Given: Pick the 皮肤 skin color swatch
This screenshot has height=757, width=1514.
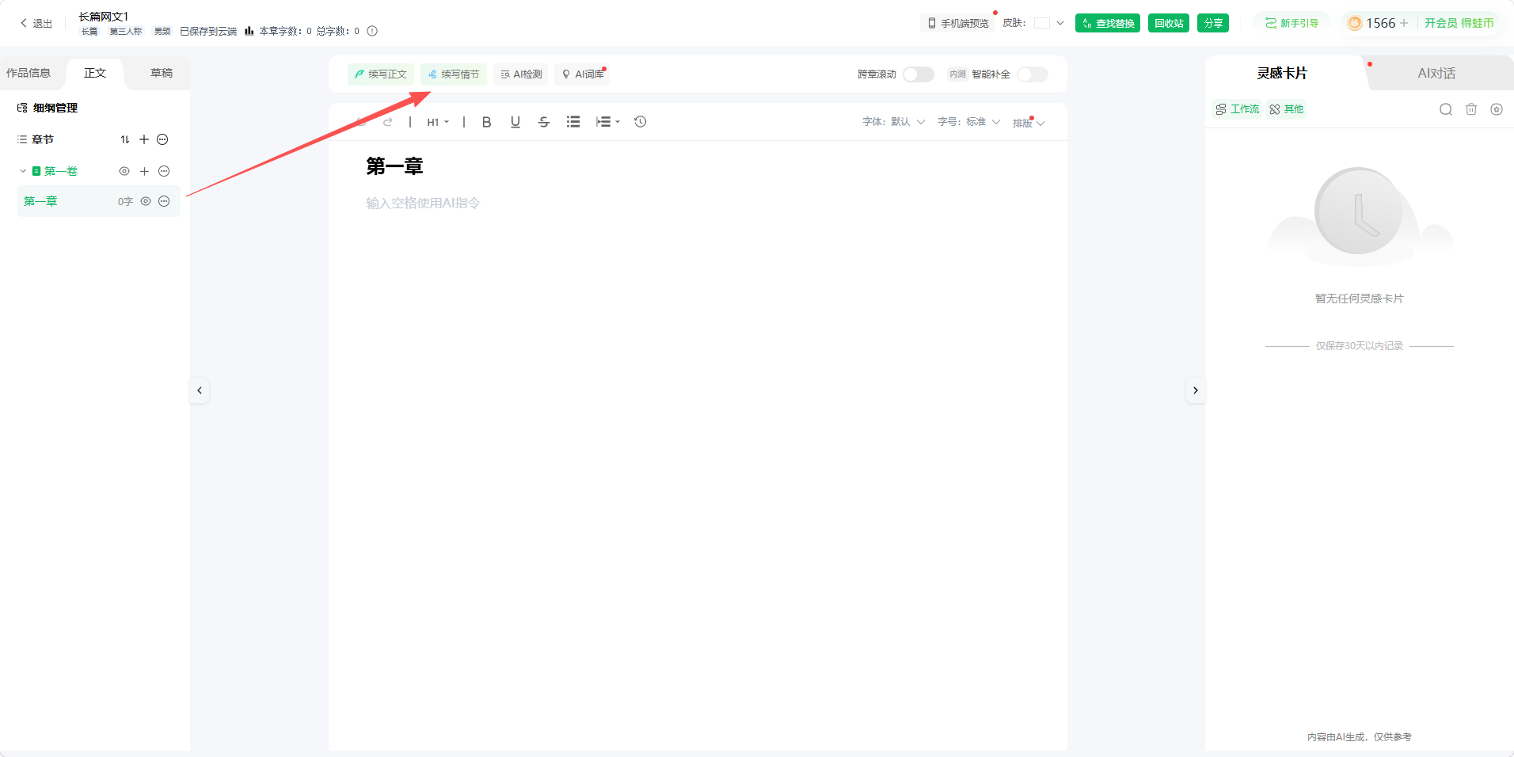Looking at the screenshot, I should [1042, 23].
